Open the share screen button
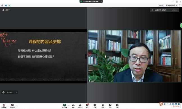Screen dimensions: 182x109 [x=65, y=106]
